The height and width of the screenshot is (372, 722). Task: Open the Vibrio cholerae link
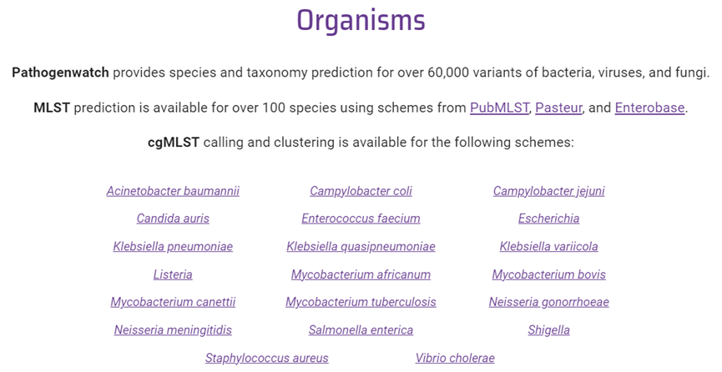tap(454, 358)
